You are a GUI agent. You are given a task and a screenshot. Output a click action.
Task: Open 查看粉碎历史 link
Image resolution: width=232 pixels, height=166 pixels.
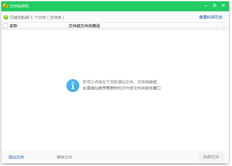(x=211, y=17)
